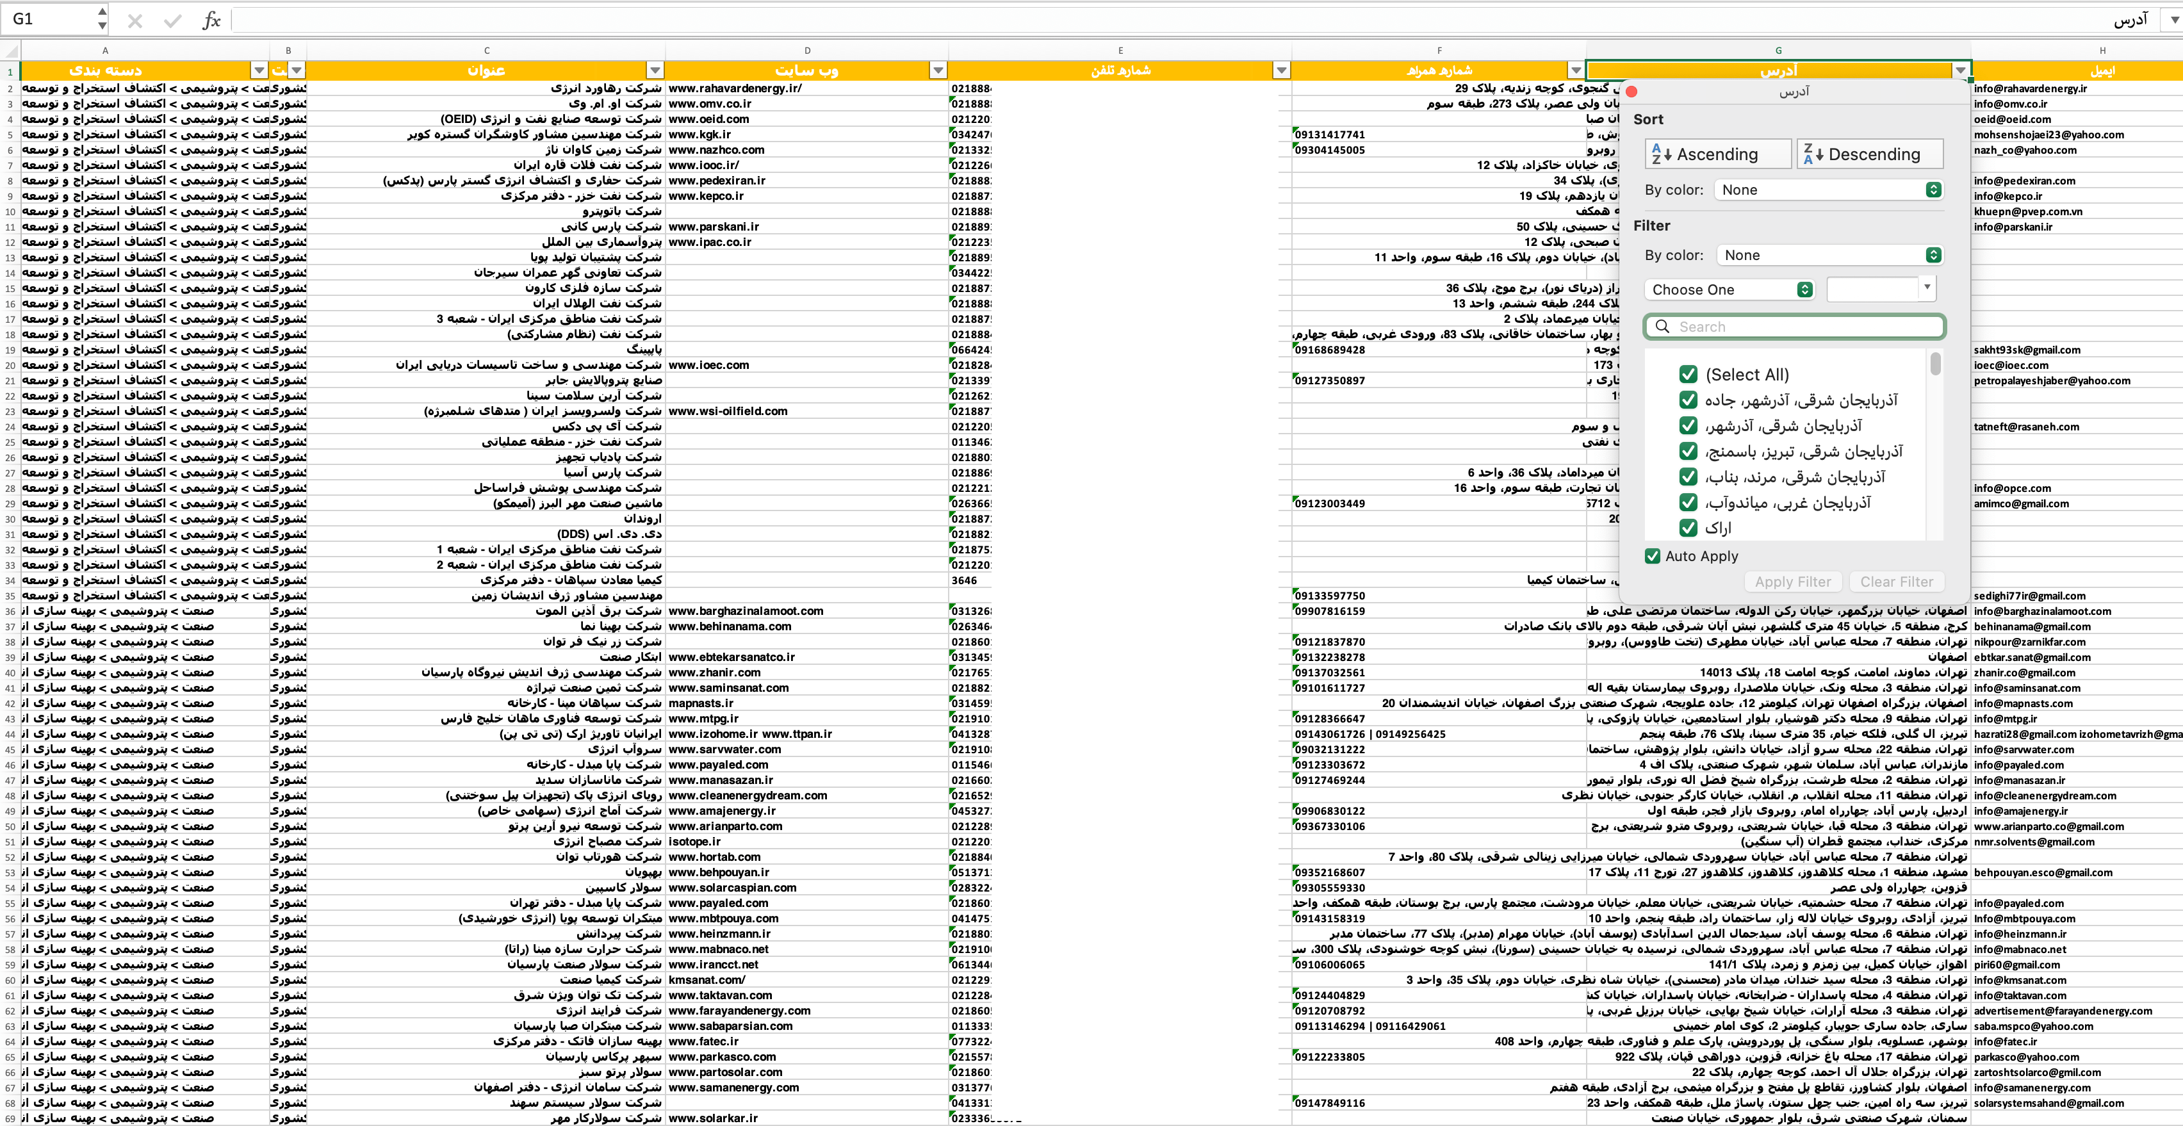Click the ایمیل column header cell
Screen dimensions: 2183x1126
click(2077, 70)
